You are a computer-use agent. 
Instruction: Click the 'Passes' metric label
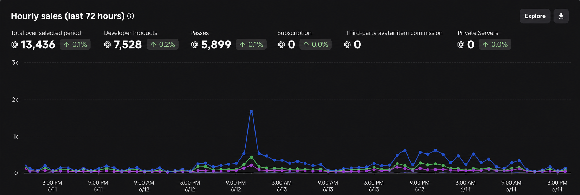click(x=200, y=33)
